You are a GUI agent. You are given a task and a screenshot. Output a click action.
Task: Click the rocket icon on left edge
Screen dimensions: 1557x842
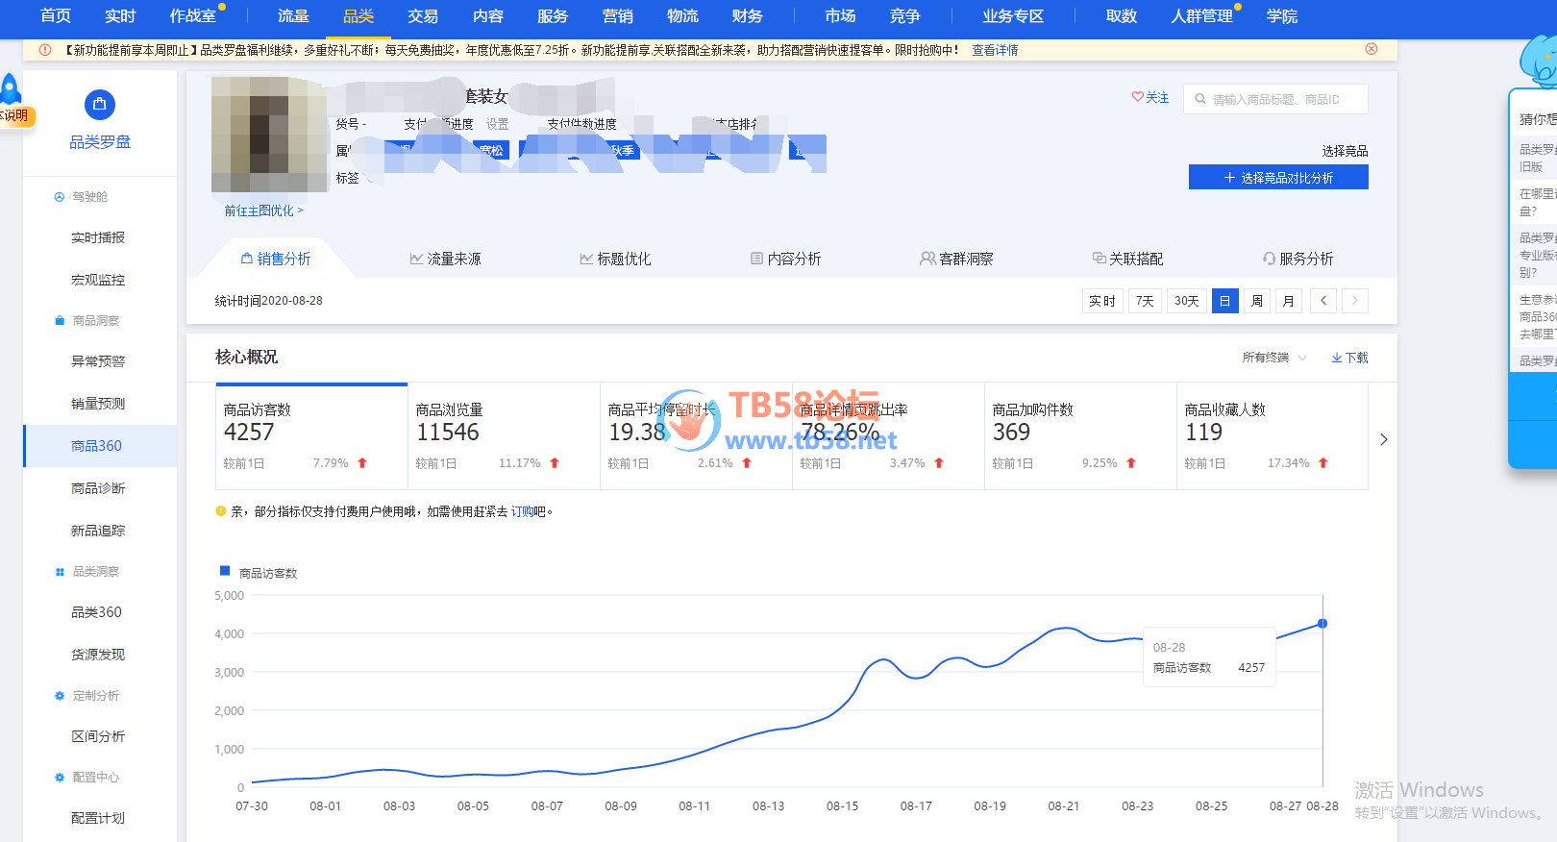[11, 88]
